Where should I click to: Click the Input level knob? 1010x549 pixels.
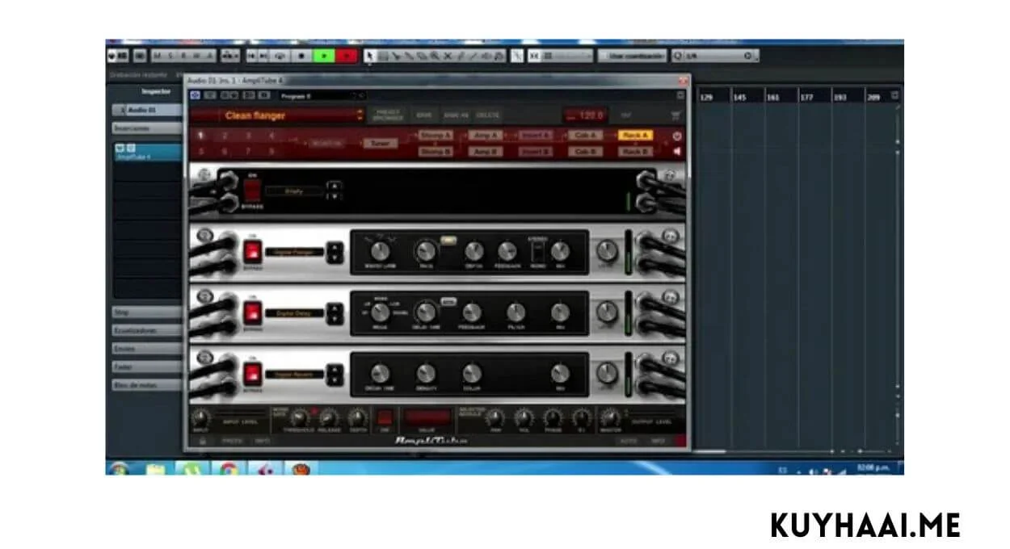[201, 417]
